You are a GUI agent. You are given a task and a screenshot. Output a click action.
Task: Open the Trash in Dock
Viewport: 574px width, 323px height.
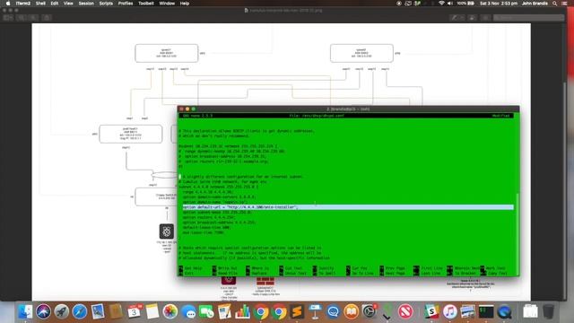point(548,311)
